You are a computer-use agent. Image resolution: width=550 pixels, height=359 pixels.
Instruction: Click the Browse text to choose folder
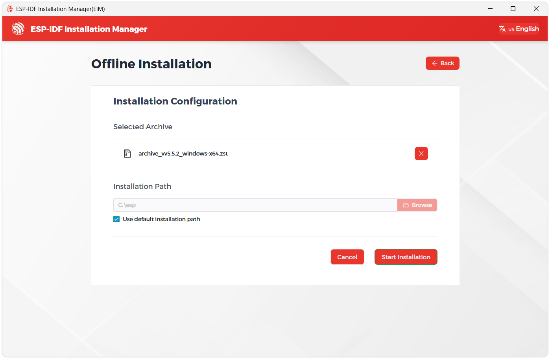pos(422,205)
